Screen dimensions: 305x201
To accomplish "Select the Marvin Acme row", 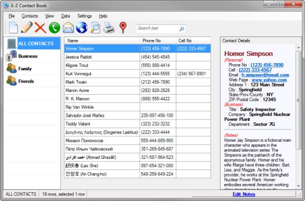I will coord(138,90).
